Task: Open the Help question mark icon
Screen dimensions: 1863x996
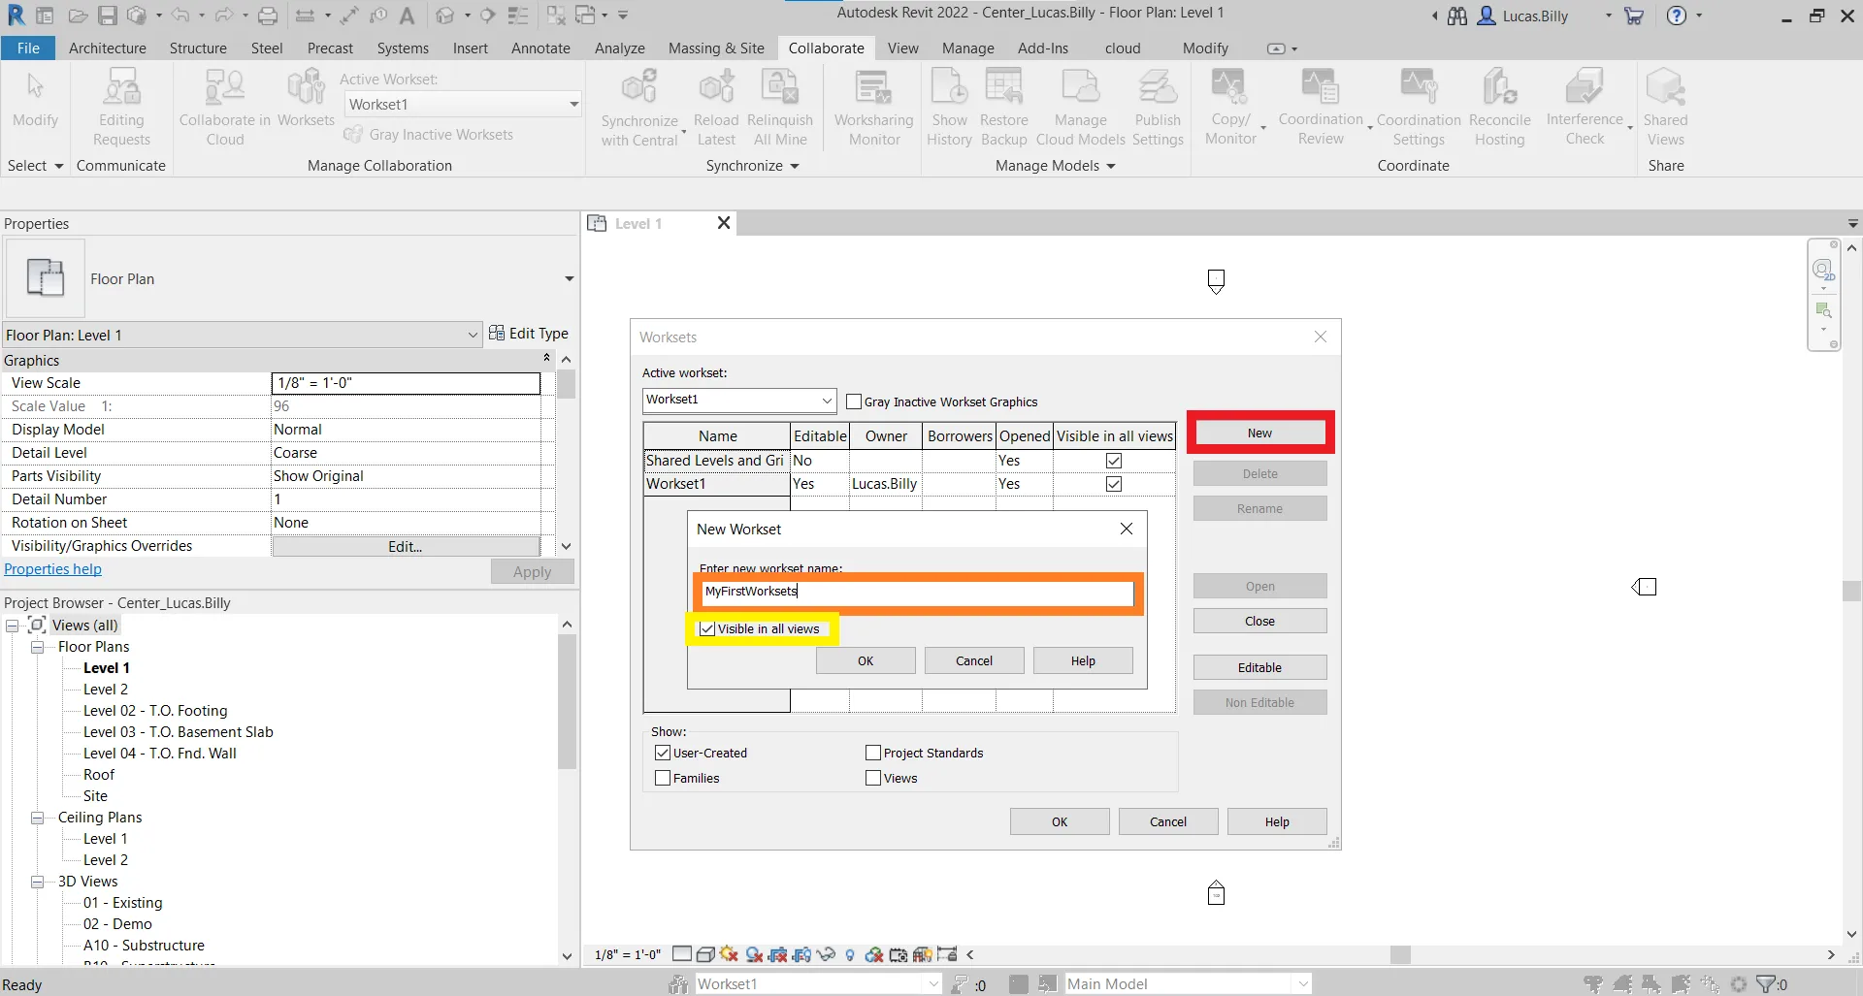Action: pos(1677,16)
